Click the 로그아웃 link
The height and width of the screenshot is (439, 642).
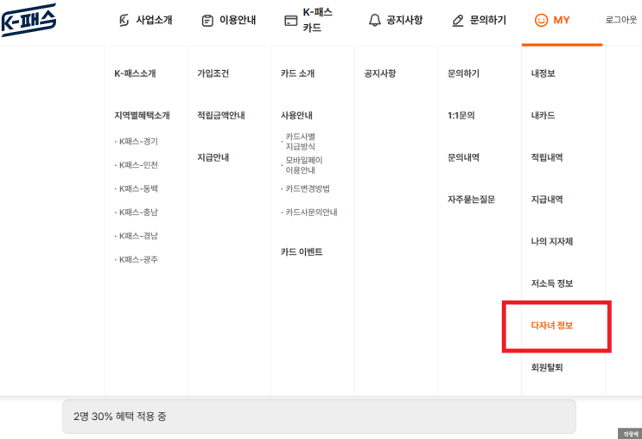pos(621,20)
